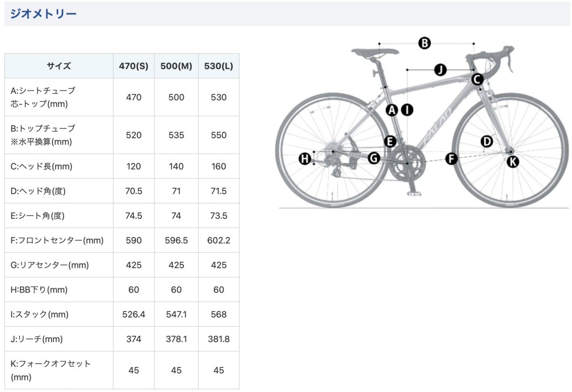
Task: Click the サイズ header cell in the table
Action: [58, 66]
